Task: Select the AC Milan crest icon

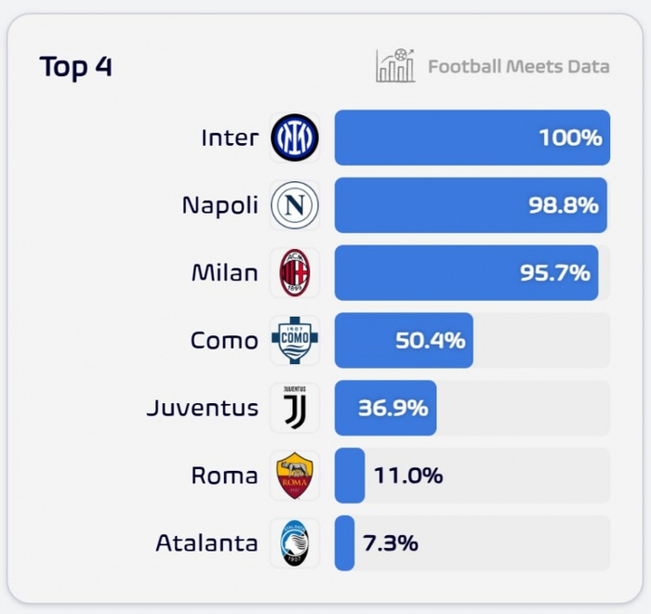Action: (x=295, y=273)
